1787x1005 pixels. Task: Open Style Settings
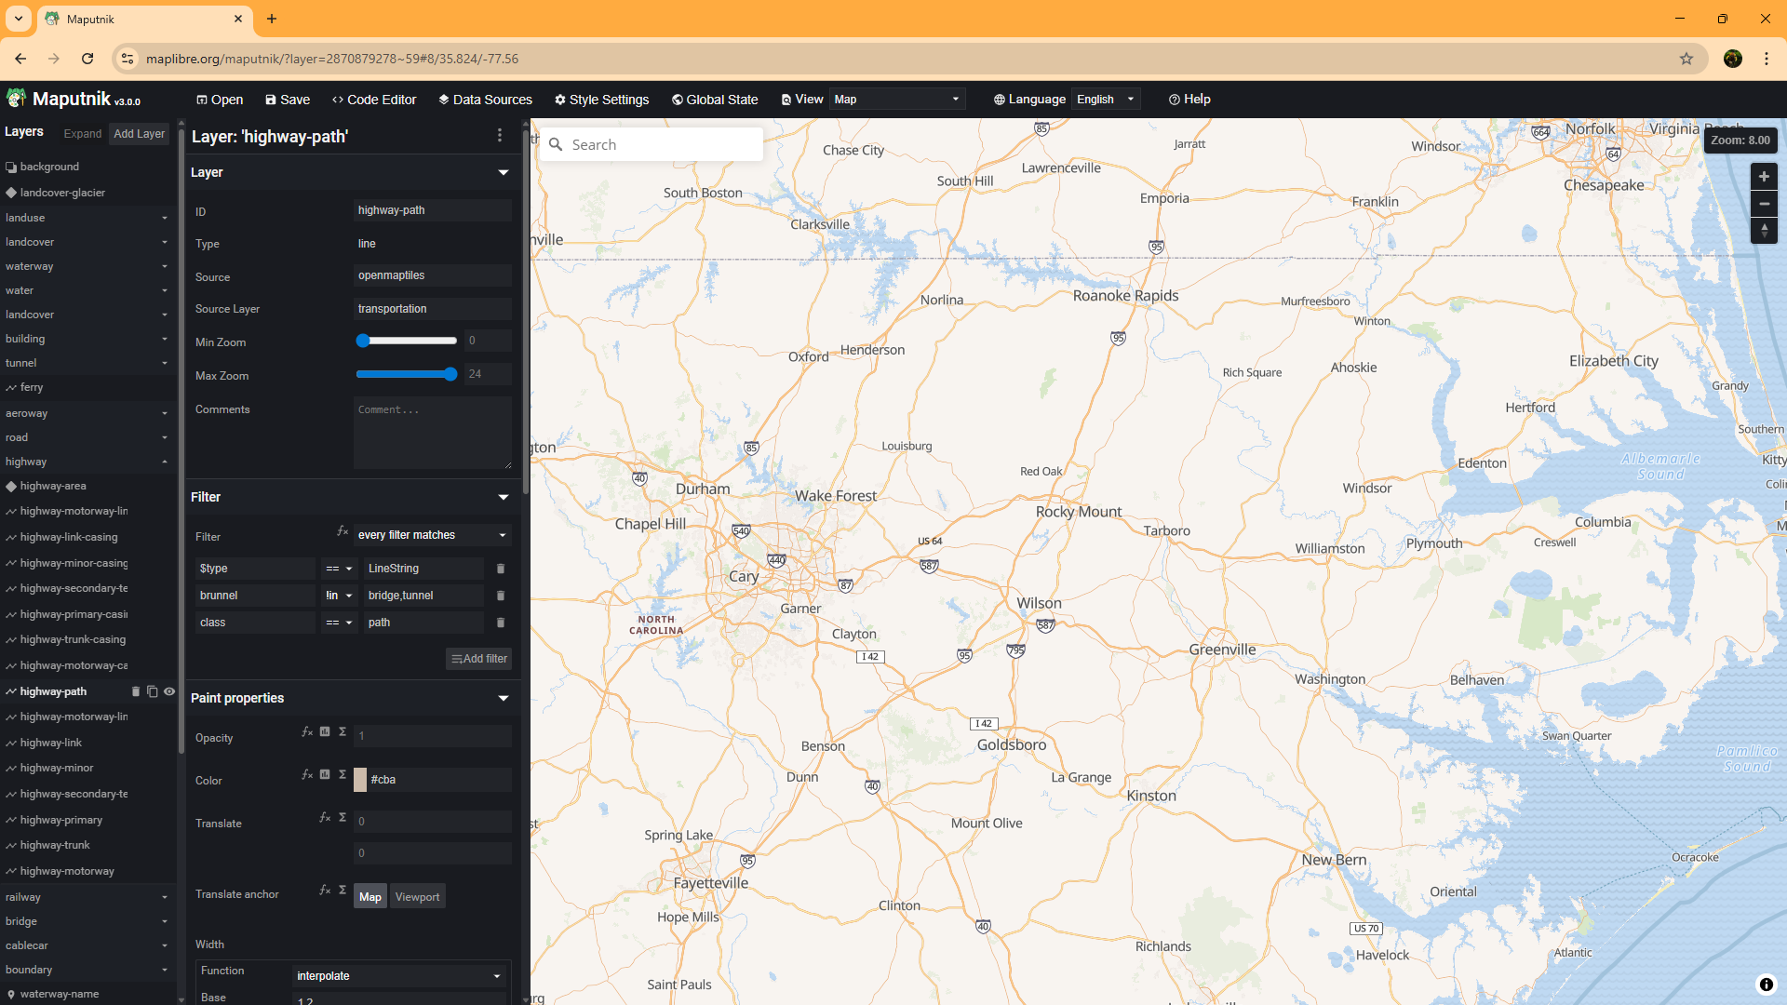pyautogui.click(x=601, y=100)
